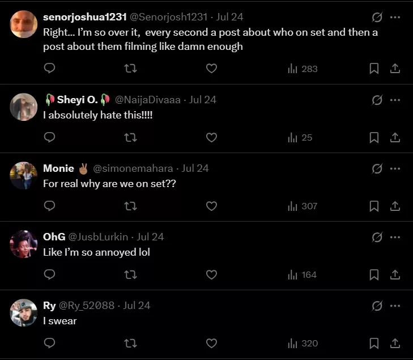View analytics showing 283 views

(x=303, y=69)
